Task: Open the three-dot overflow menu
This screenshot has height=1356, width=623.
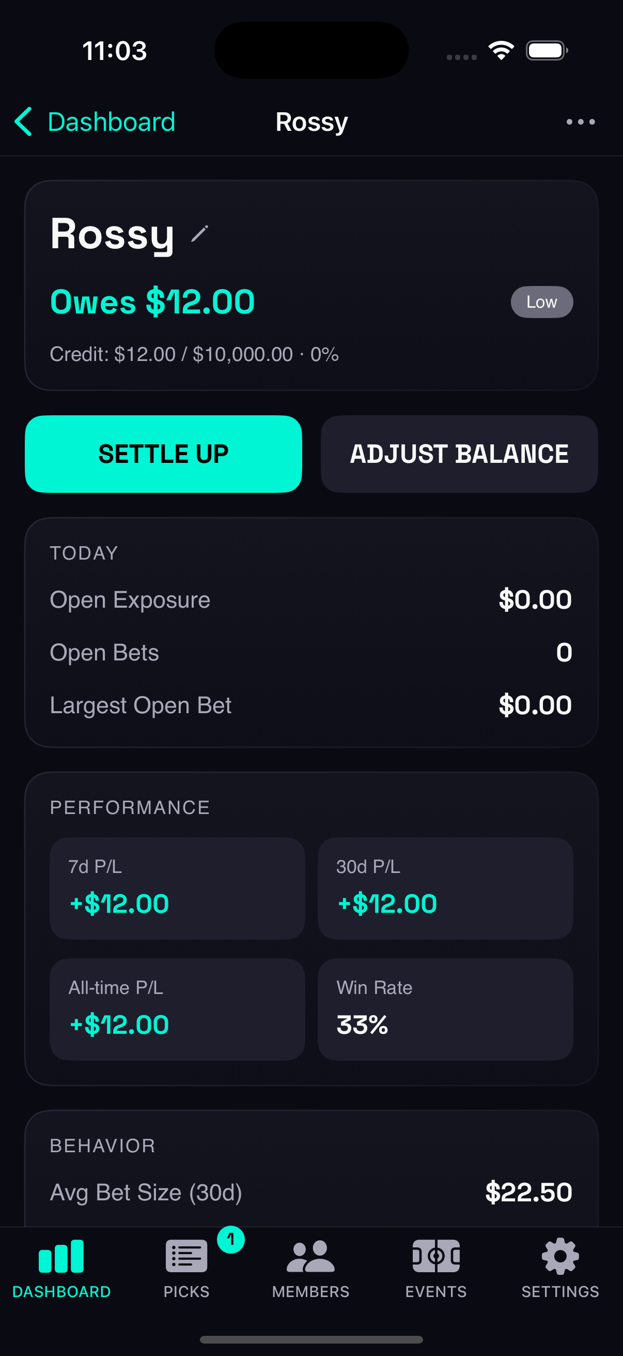Action: (581, 122)
